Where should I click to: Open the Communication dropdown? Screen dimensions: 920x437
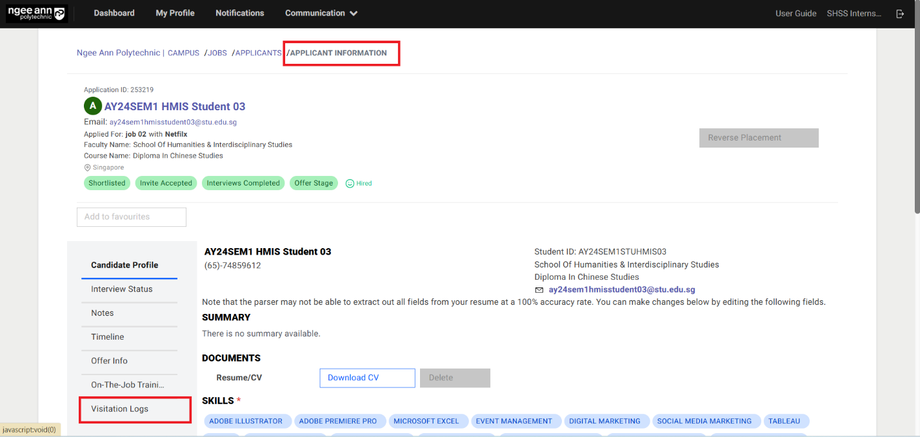(321, 13)
